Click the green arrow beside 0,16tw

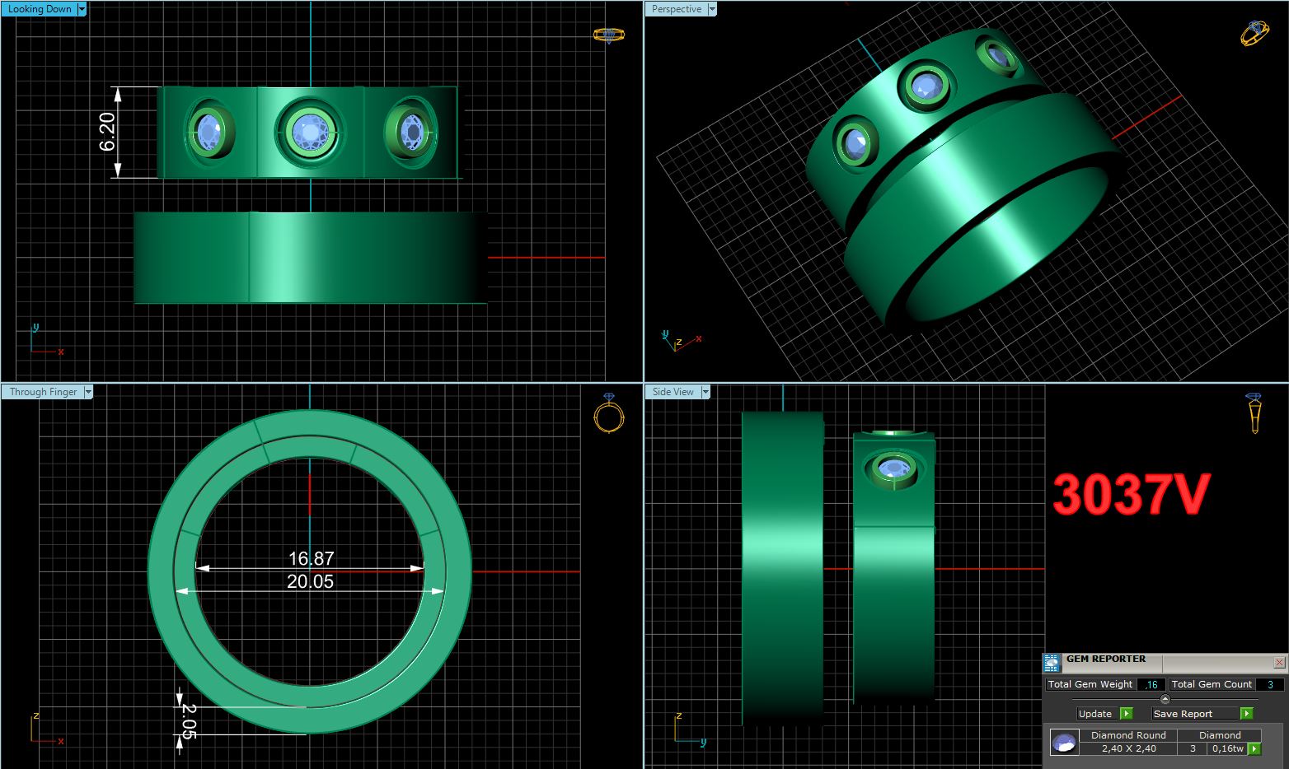[x=1254, y=748]
